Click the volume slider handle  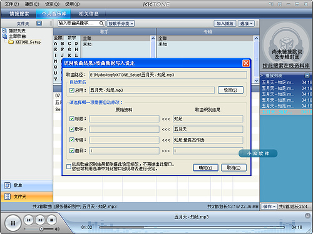point(41,229)
